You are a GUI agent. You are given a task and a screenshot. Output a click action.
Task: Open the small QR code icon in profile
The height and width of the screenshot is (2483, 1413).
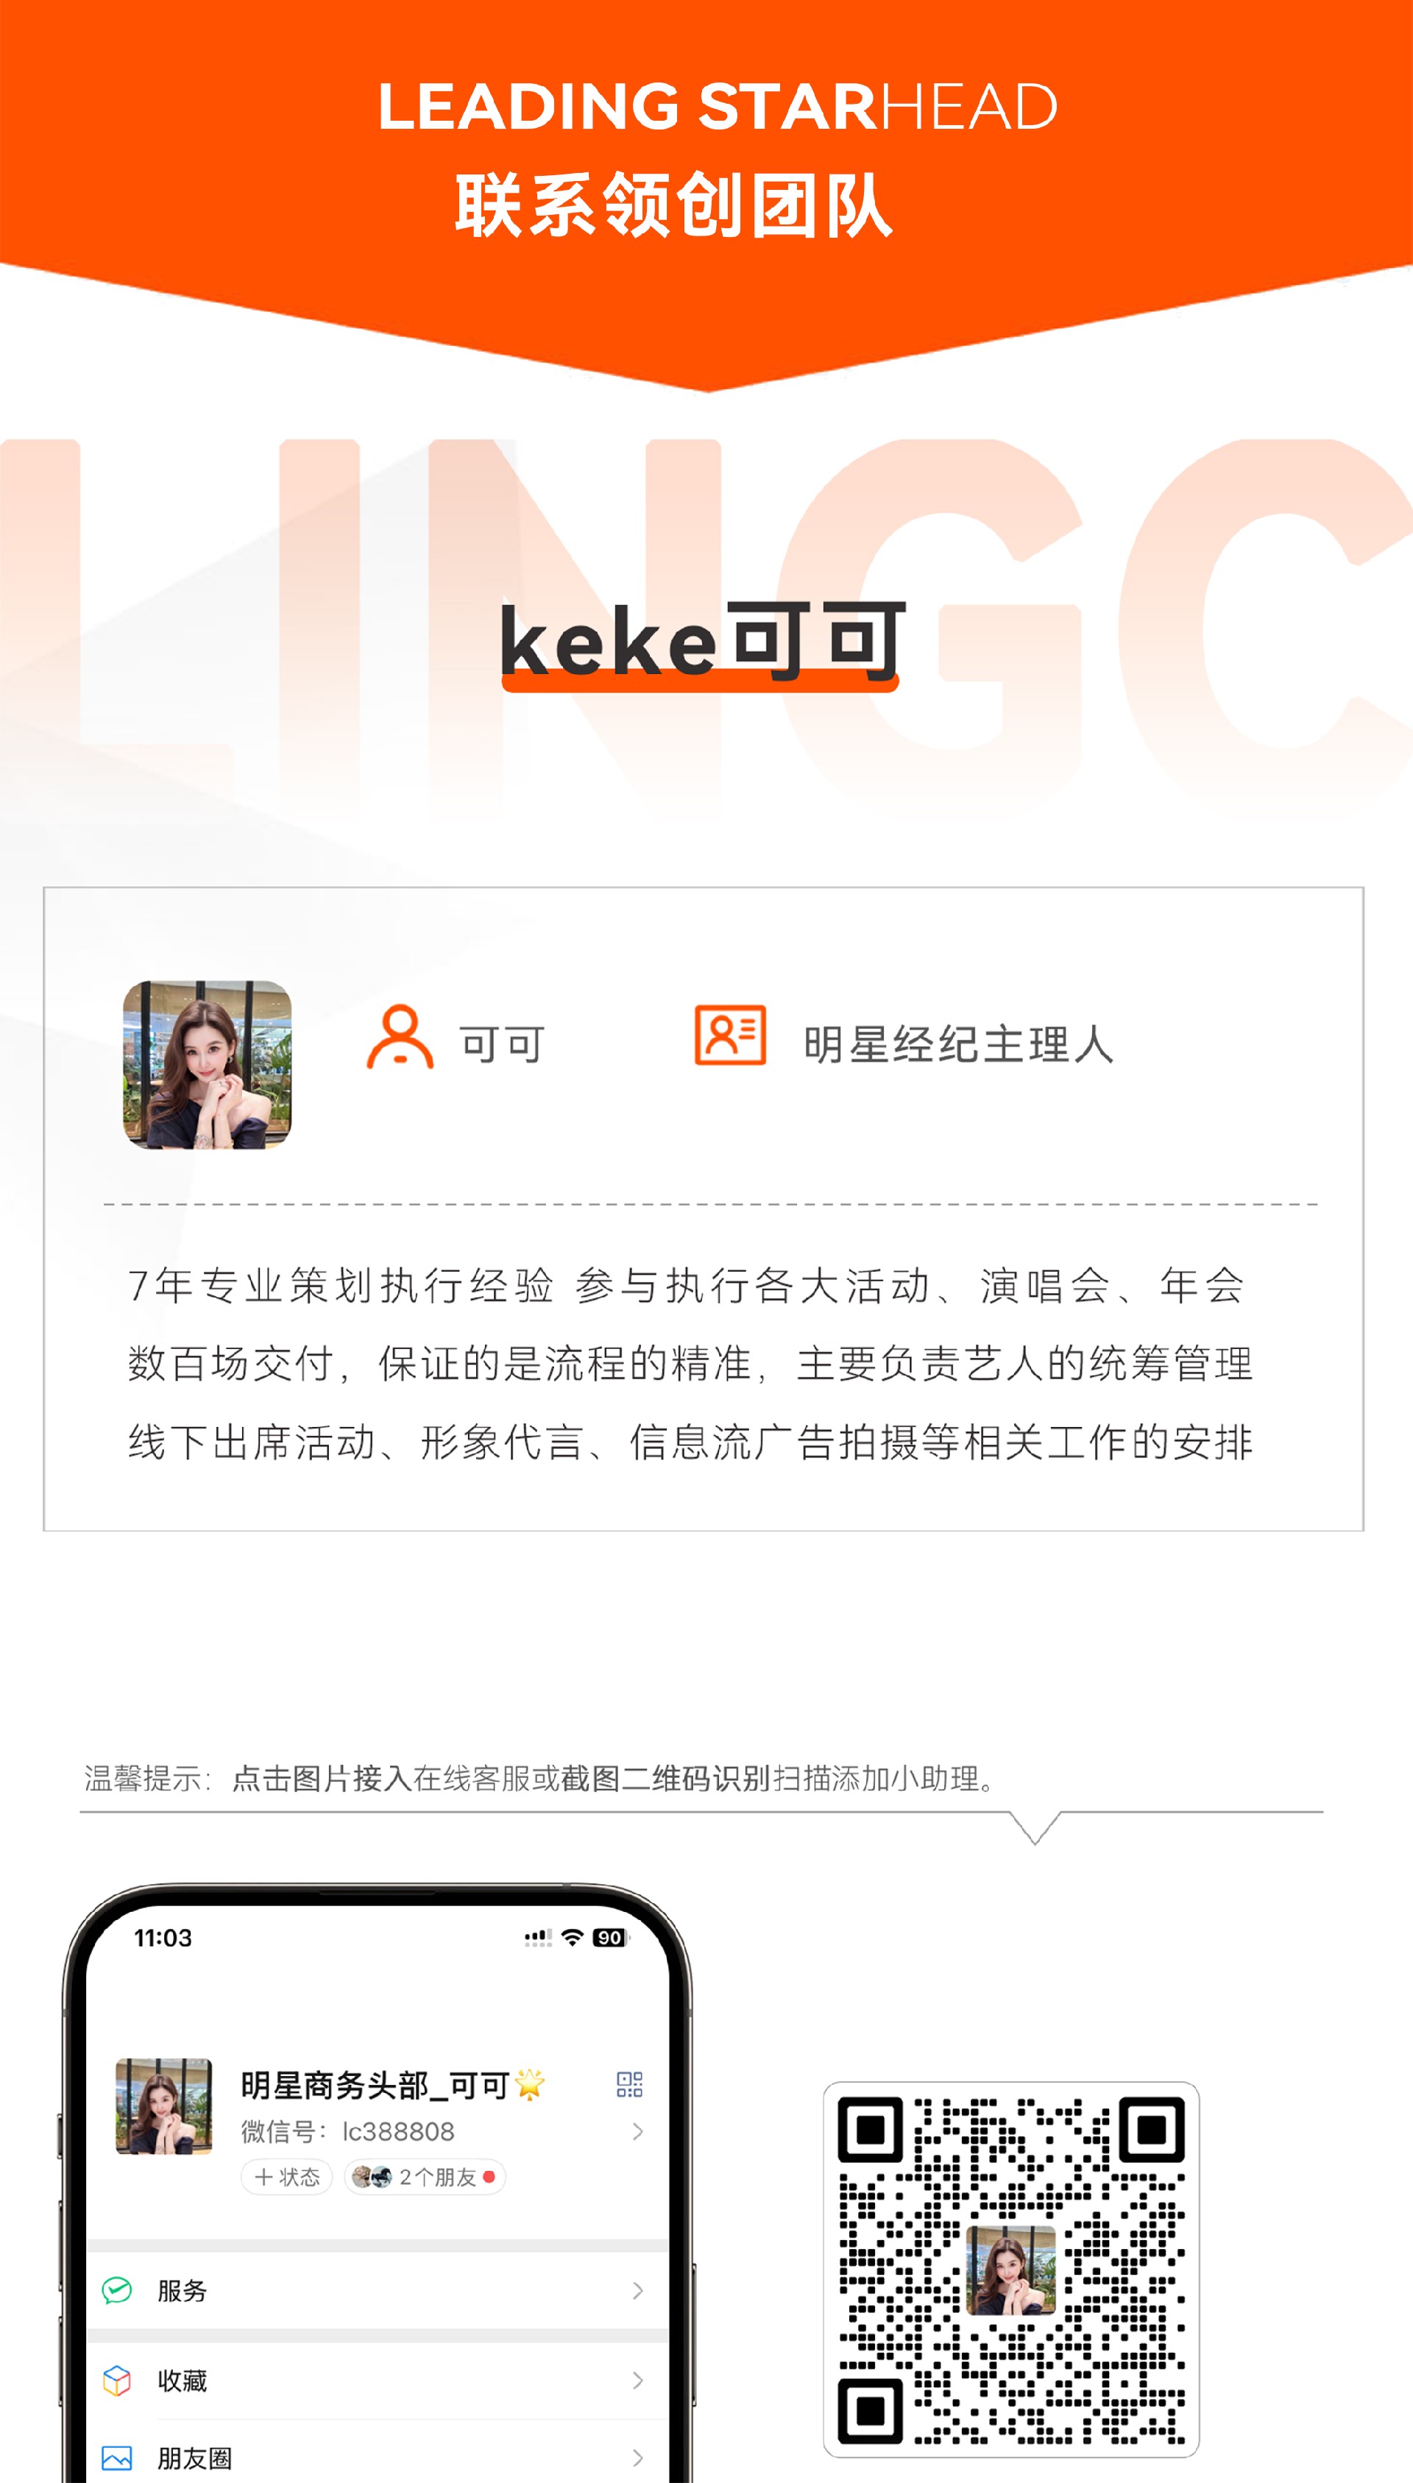[629, 2084]
